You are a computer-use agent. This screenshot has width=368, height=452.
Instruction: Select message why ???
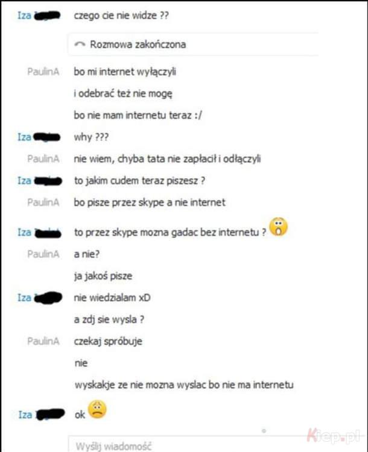[x=91, y=137]
